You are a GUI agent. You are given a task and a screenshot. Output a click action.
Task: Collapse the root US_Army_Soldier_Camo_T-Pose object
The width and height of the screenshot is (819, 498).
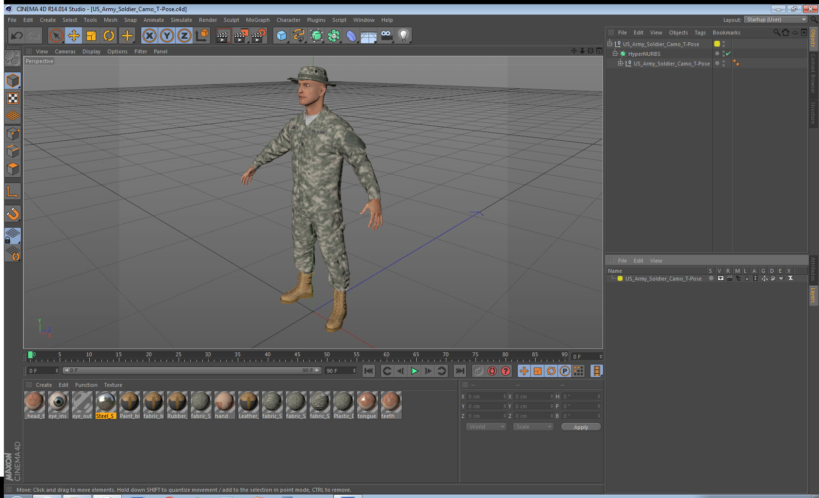tap(610, 44)
